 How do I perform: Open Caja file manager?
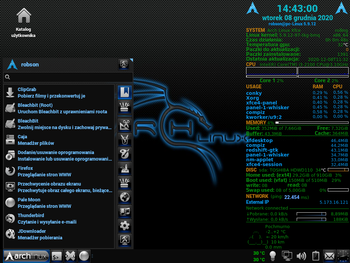[59, 140]
